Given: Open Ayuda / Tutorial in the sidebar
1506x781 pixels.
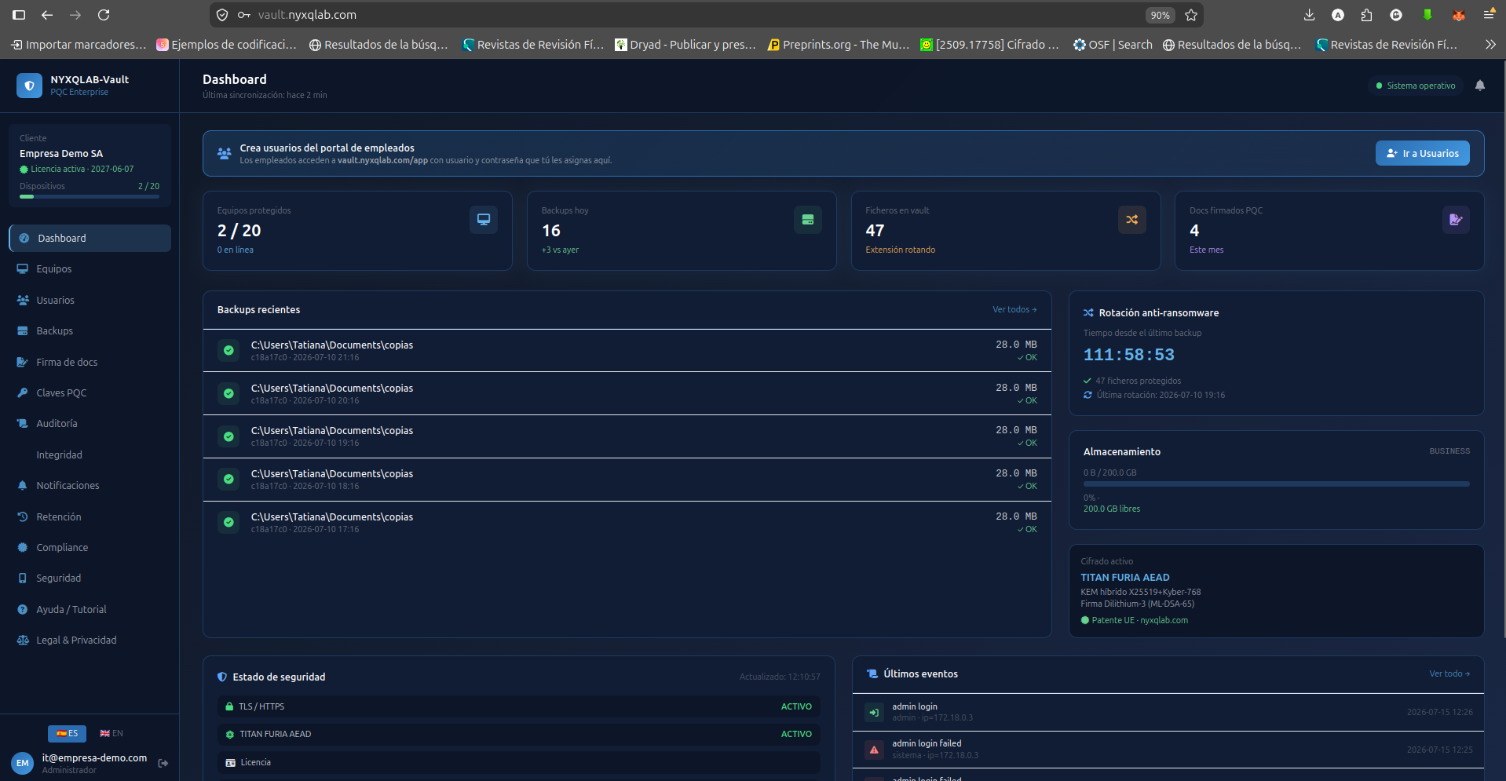Looking at the screenshot, I should click(90, 609).
